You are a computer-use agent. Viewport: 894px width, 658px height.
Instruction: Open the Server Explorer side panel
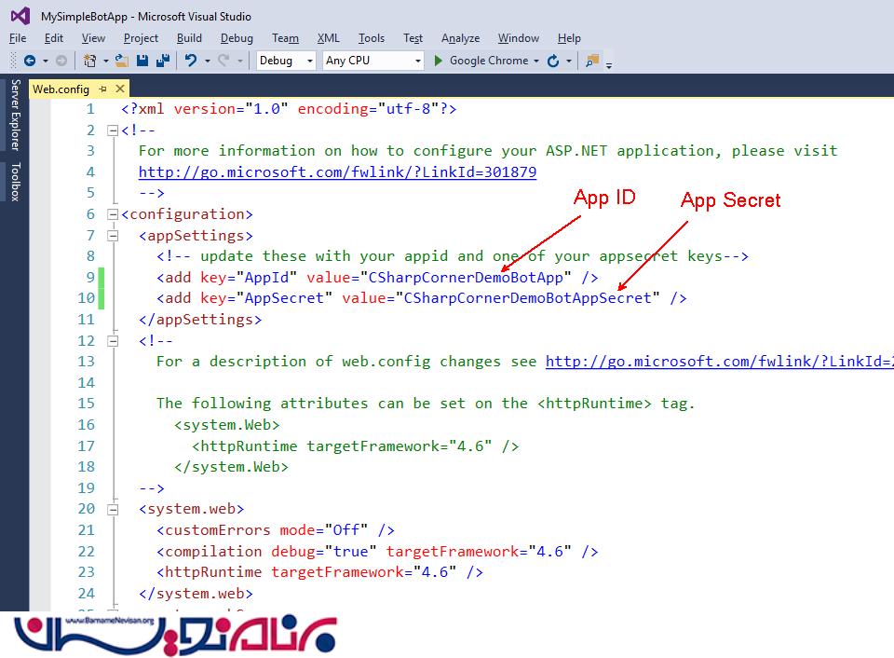(x=15, y=115)
